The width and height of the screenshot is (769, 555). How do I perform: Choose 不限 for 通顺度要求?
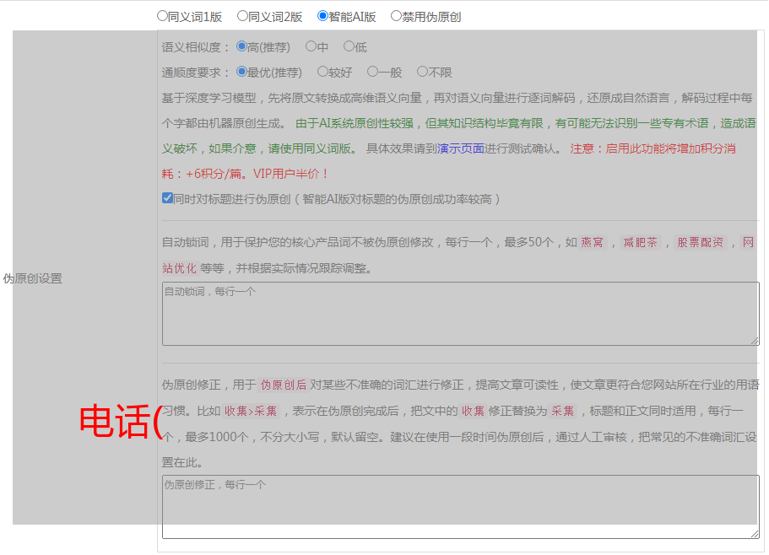[422, 73]
